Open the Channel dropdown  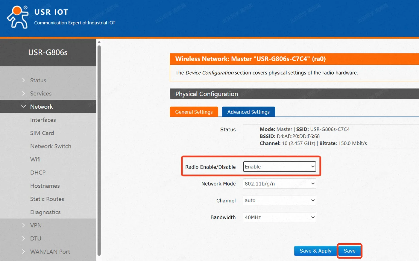(x=280, y=200)
